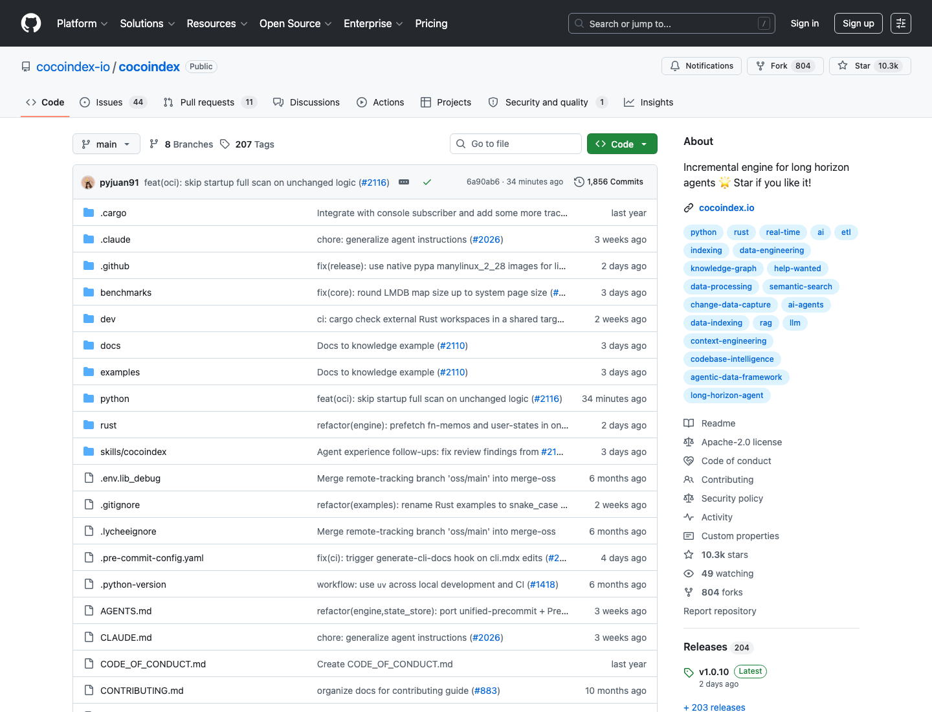Click the .cargo folder icon

(89, 213)
